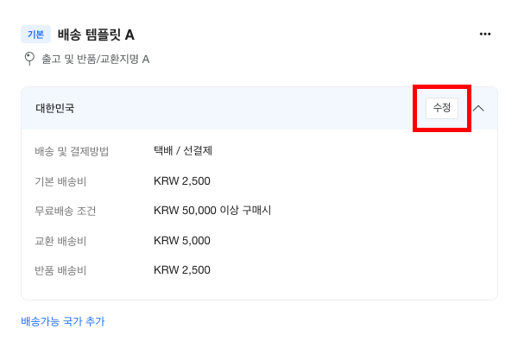Click the 출고 및 반품/교환지명 A text
This screenshot has height=354, width=518.
coord(95,59)
